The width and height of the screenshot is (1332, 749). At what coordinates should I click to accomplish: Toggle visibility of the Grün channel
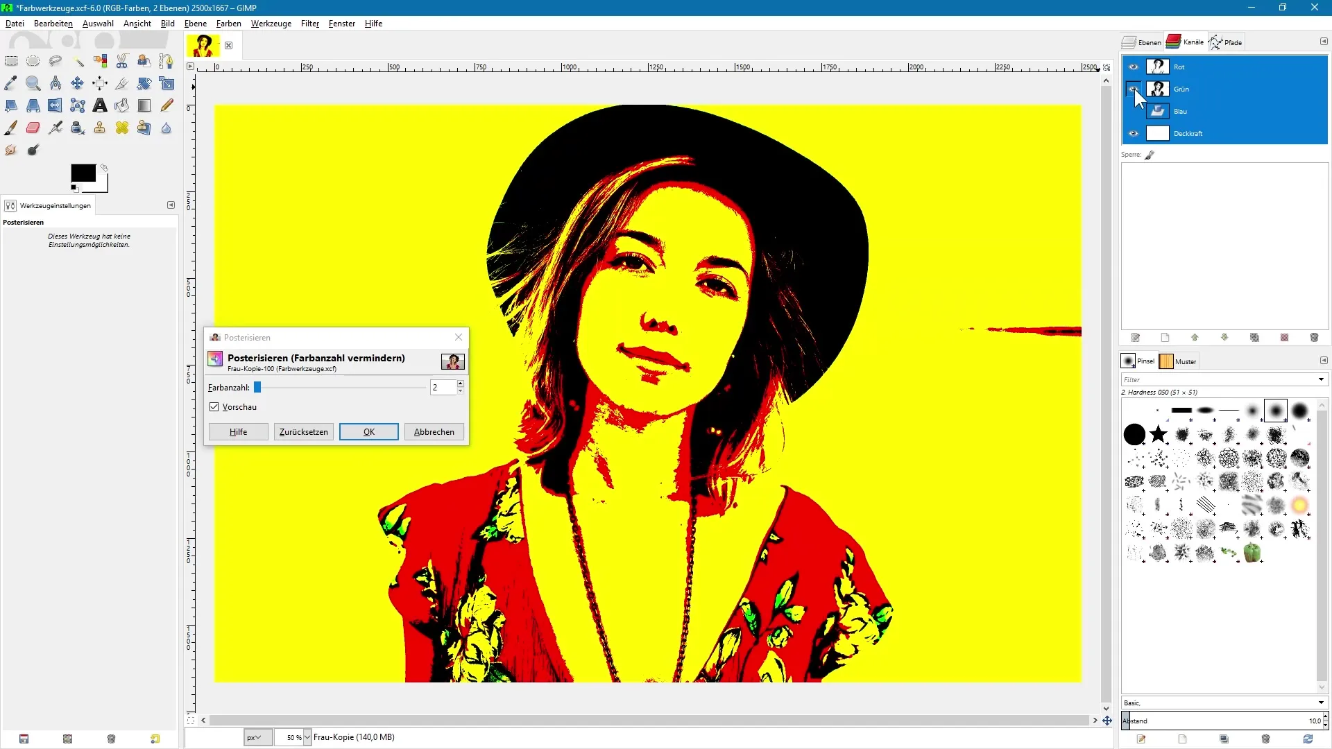pos(1134,89)
